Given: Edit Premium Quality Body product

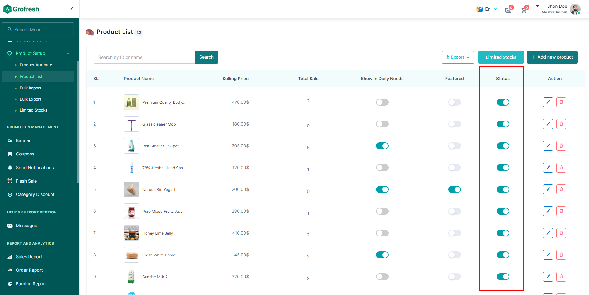Looking at the screenshot, I should pos(548,102).
